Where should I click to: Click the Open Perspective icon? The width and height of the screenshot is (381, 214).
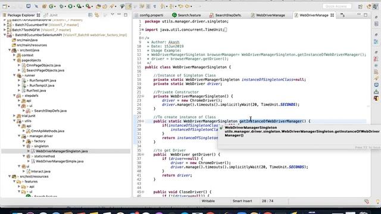[360, 7]
